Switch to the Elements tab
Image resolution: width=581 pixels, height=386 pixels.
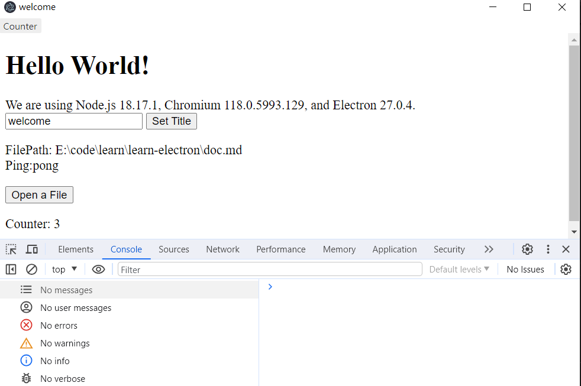[76, 249]
